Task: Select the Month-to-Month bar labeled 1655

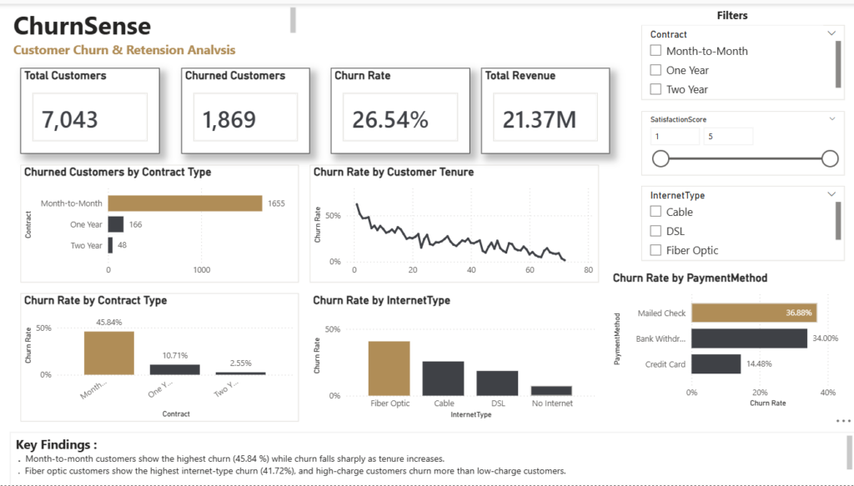Action: coord(185,203)
